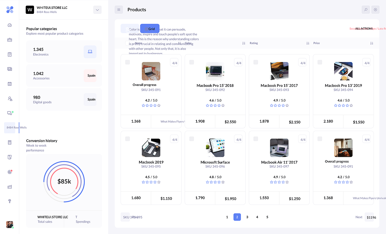386x234 pixels.
Task: Click the hamburger menu next to Products
Action: [x=119, y=10]
